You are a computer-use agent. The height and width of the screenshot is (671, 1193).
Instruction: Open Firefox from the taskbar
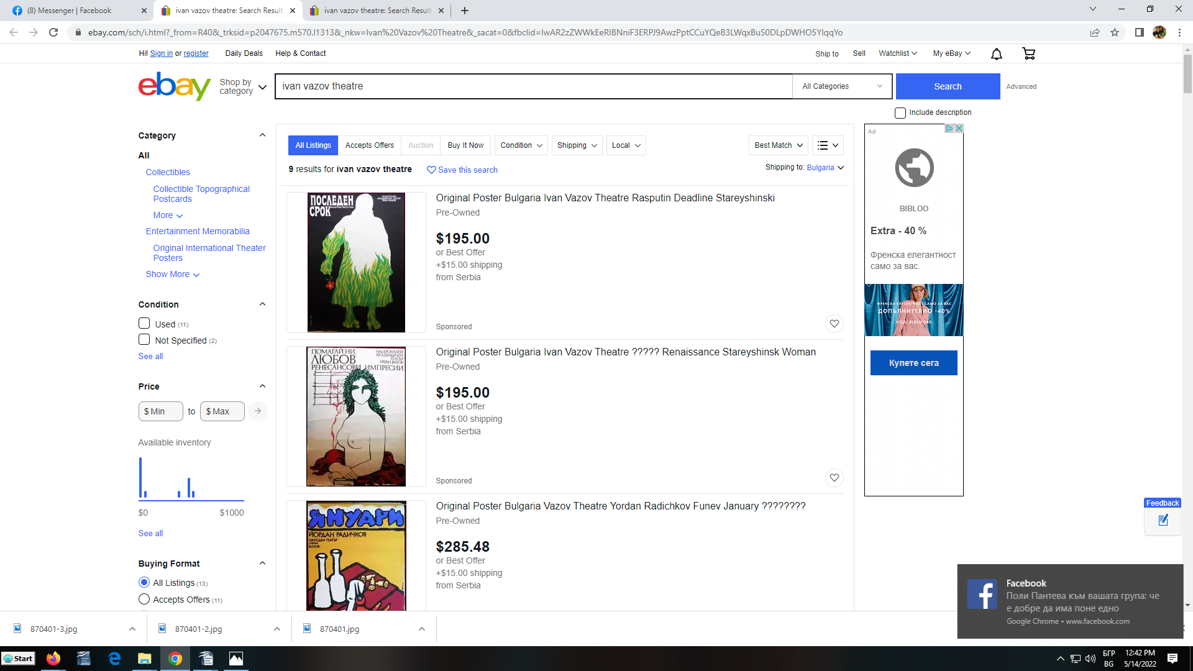53,659
